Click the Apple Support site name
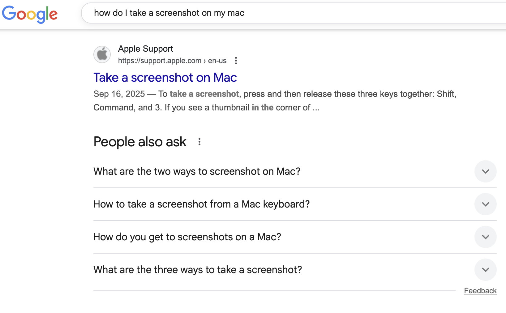Image resolution: width=506 pixels, height=313 pixels. [x=145, y=49]
